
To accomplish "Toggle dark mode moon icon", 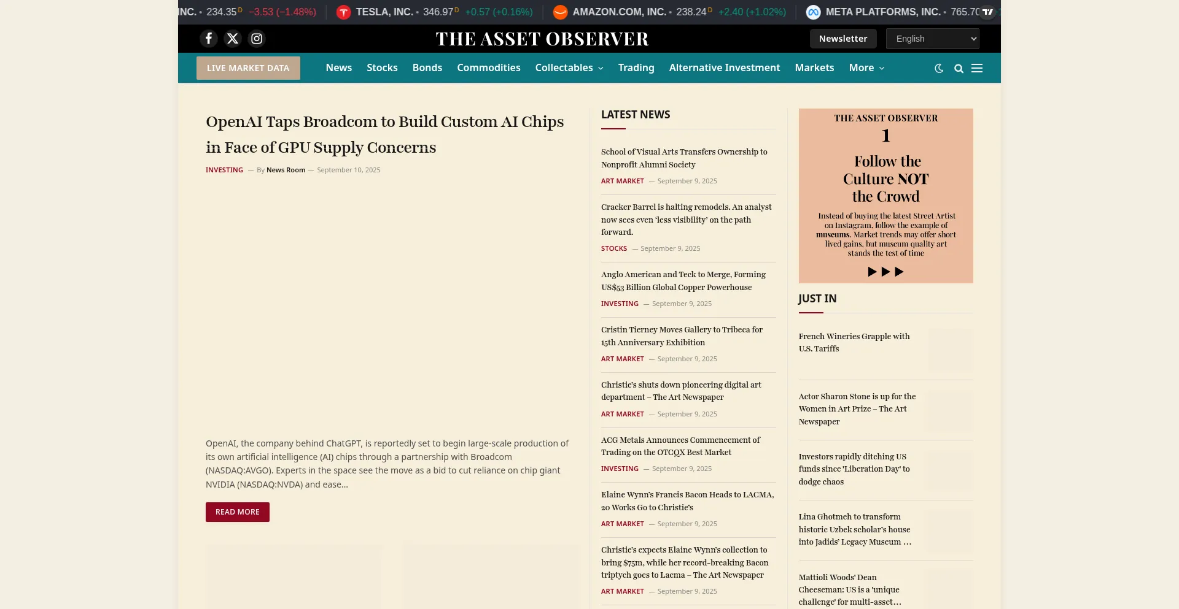I will (939, 68).
